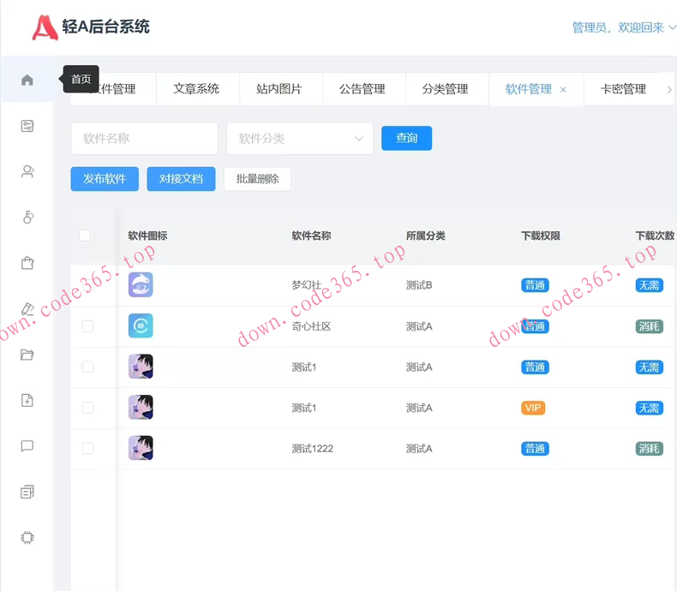This screenshot has height=591, width=677.
Task: Switch to the 分类管理 tab
Action: [445, 89]
